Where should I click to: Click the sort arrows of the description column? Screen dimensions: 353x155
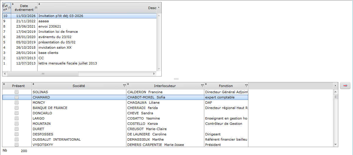(x=39, y=4)
